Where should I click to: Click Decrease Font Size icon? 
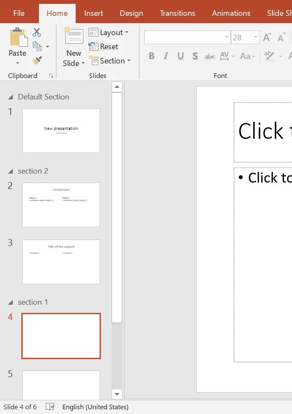(x=281, y=37)
